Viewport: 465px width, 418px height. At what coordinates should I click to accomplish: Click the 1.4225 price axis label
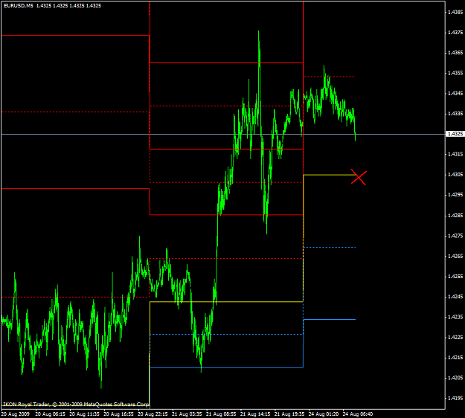(455, 338)
